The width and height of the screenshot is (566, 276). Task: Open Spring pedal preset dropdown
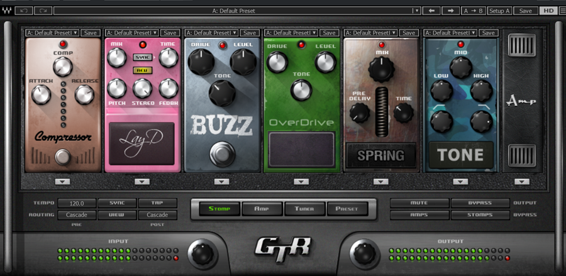click(x=370, y=33)
